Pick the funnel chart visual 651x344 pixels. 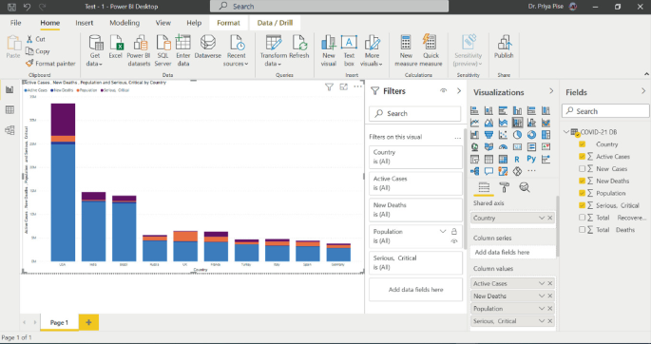(488, 134)
